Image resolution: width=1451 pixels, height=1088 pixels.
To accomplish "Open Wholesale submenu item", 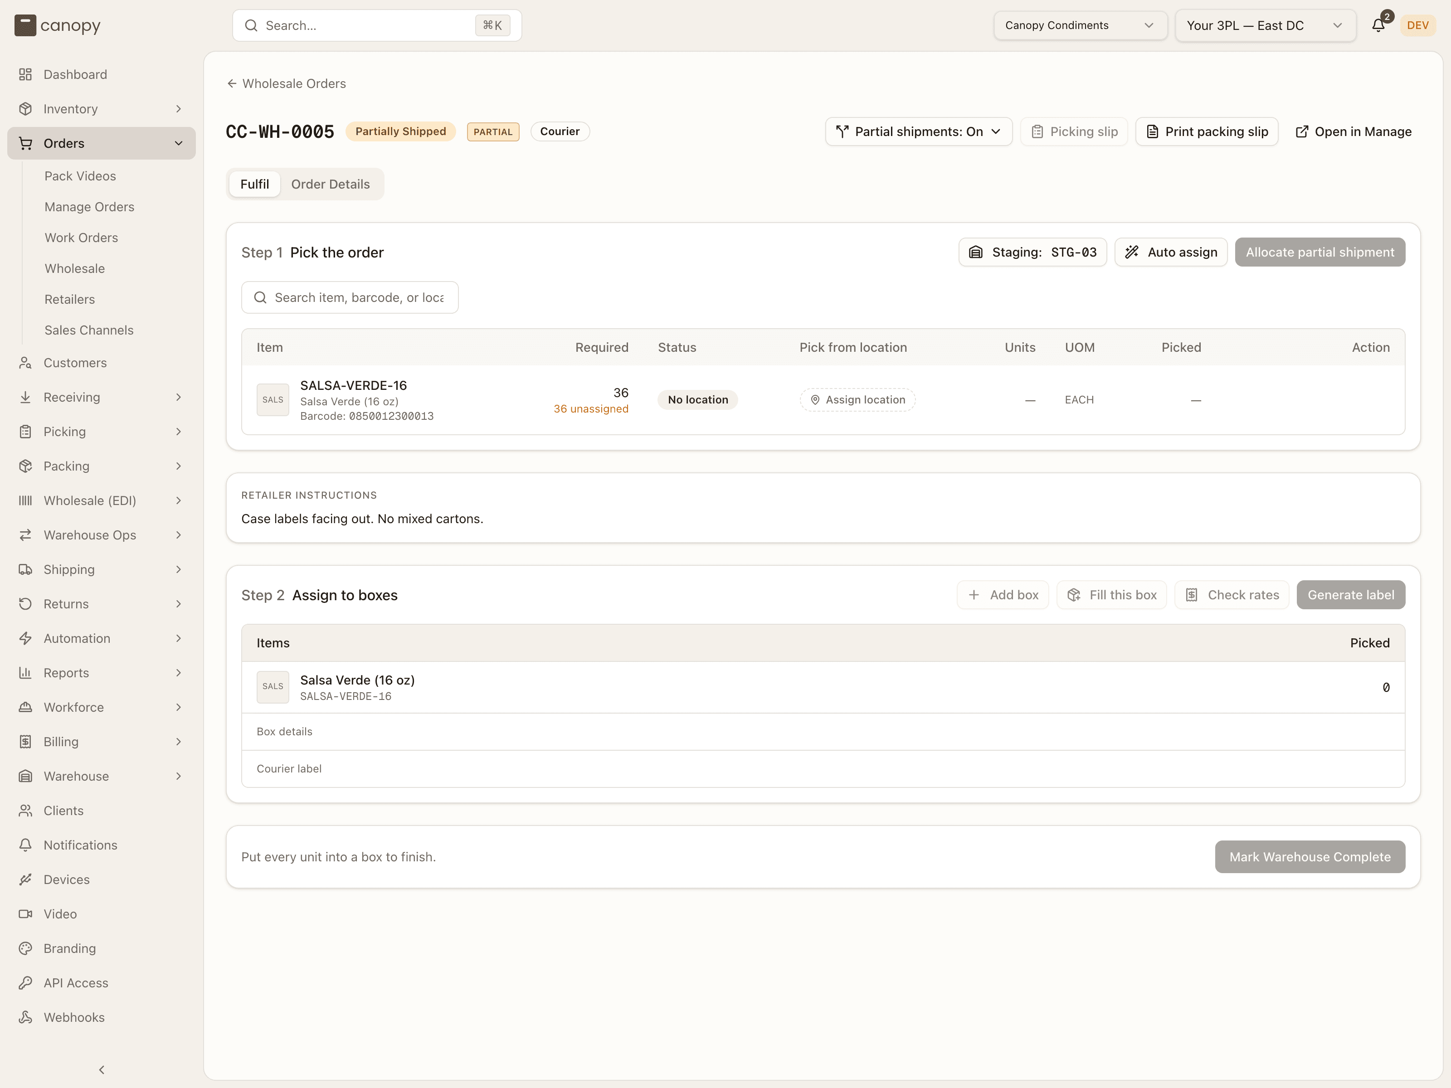I will [x=75, y=268].
